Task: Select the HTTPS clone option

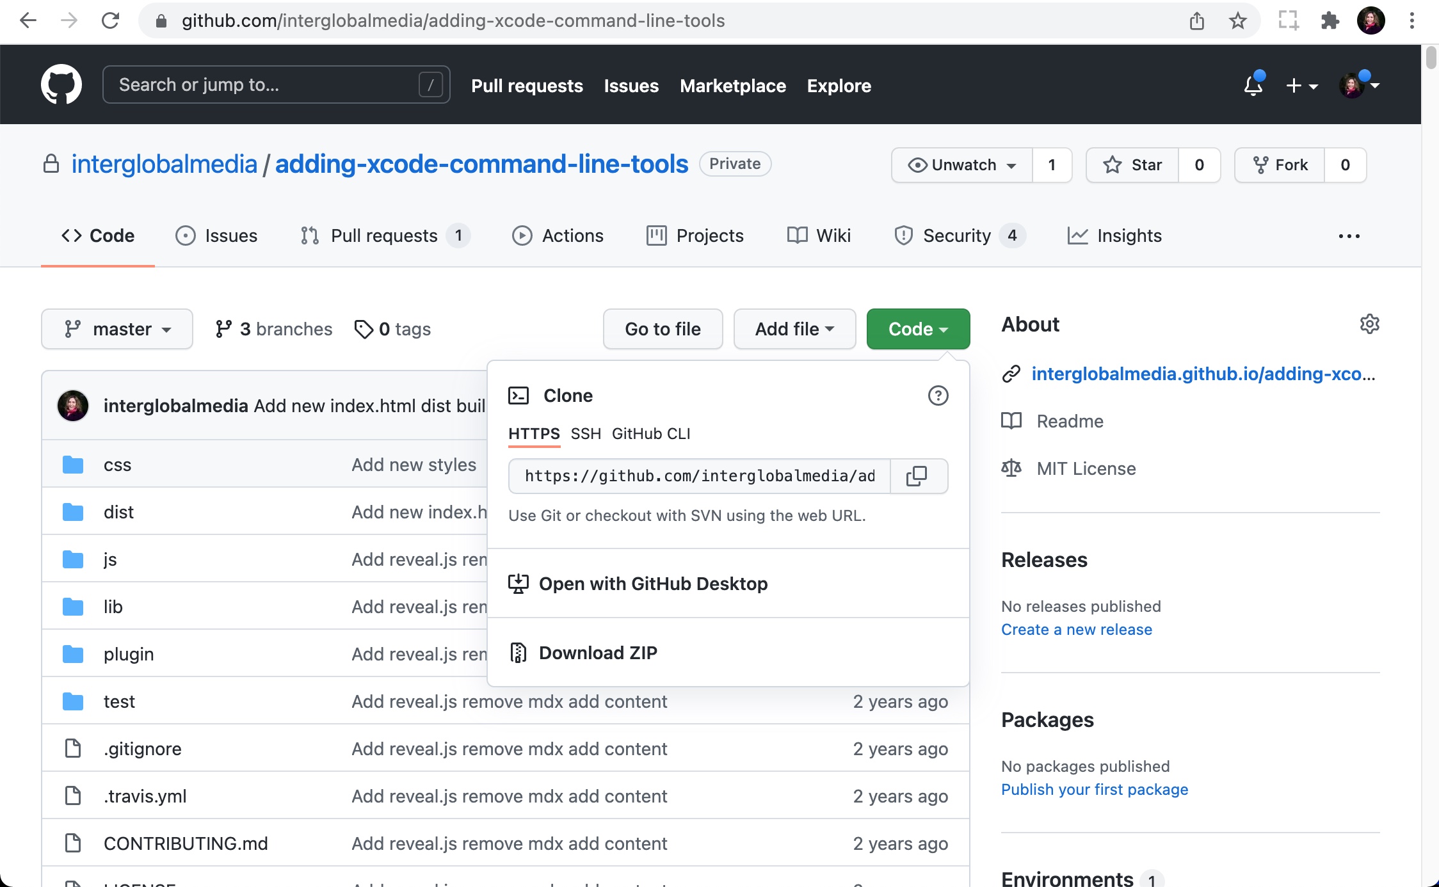Action: pos(533,433)
